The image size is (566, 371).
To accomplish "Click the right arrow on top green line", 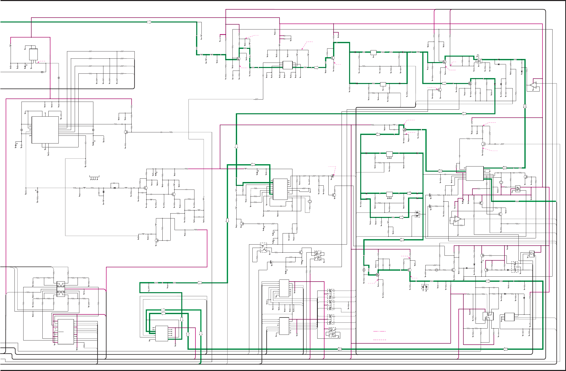I will point(149,22).
